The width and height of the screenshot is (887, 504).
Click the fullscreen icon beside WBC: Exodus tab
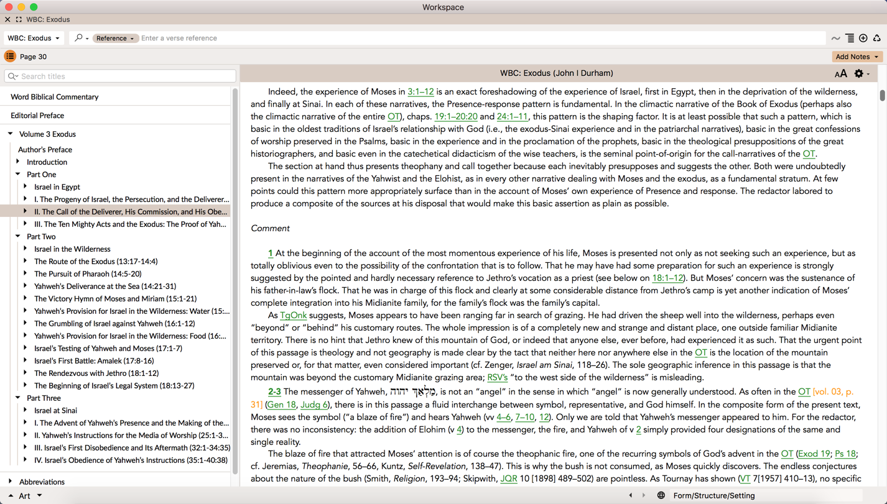[x=19, y=19]
